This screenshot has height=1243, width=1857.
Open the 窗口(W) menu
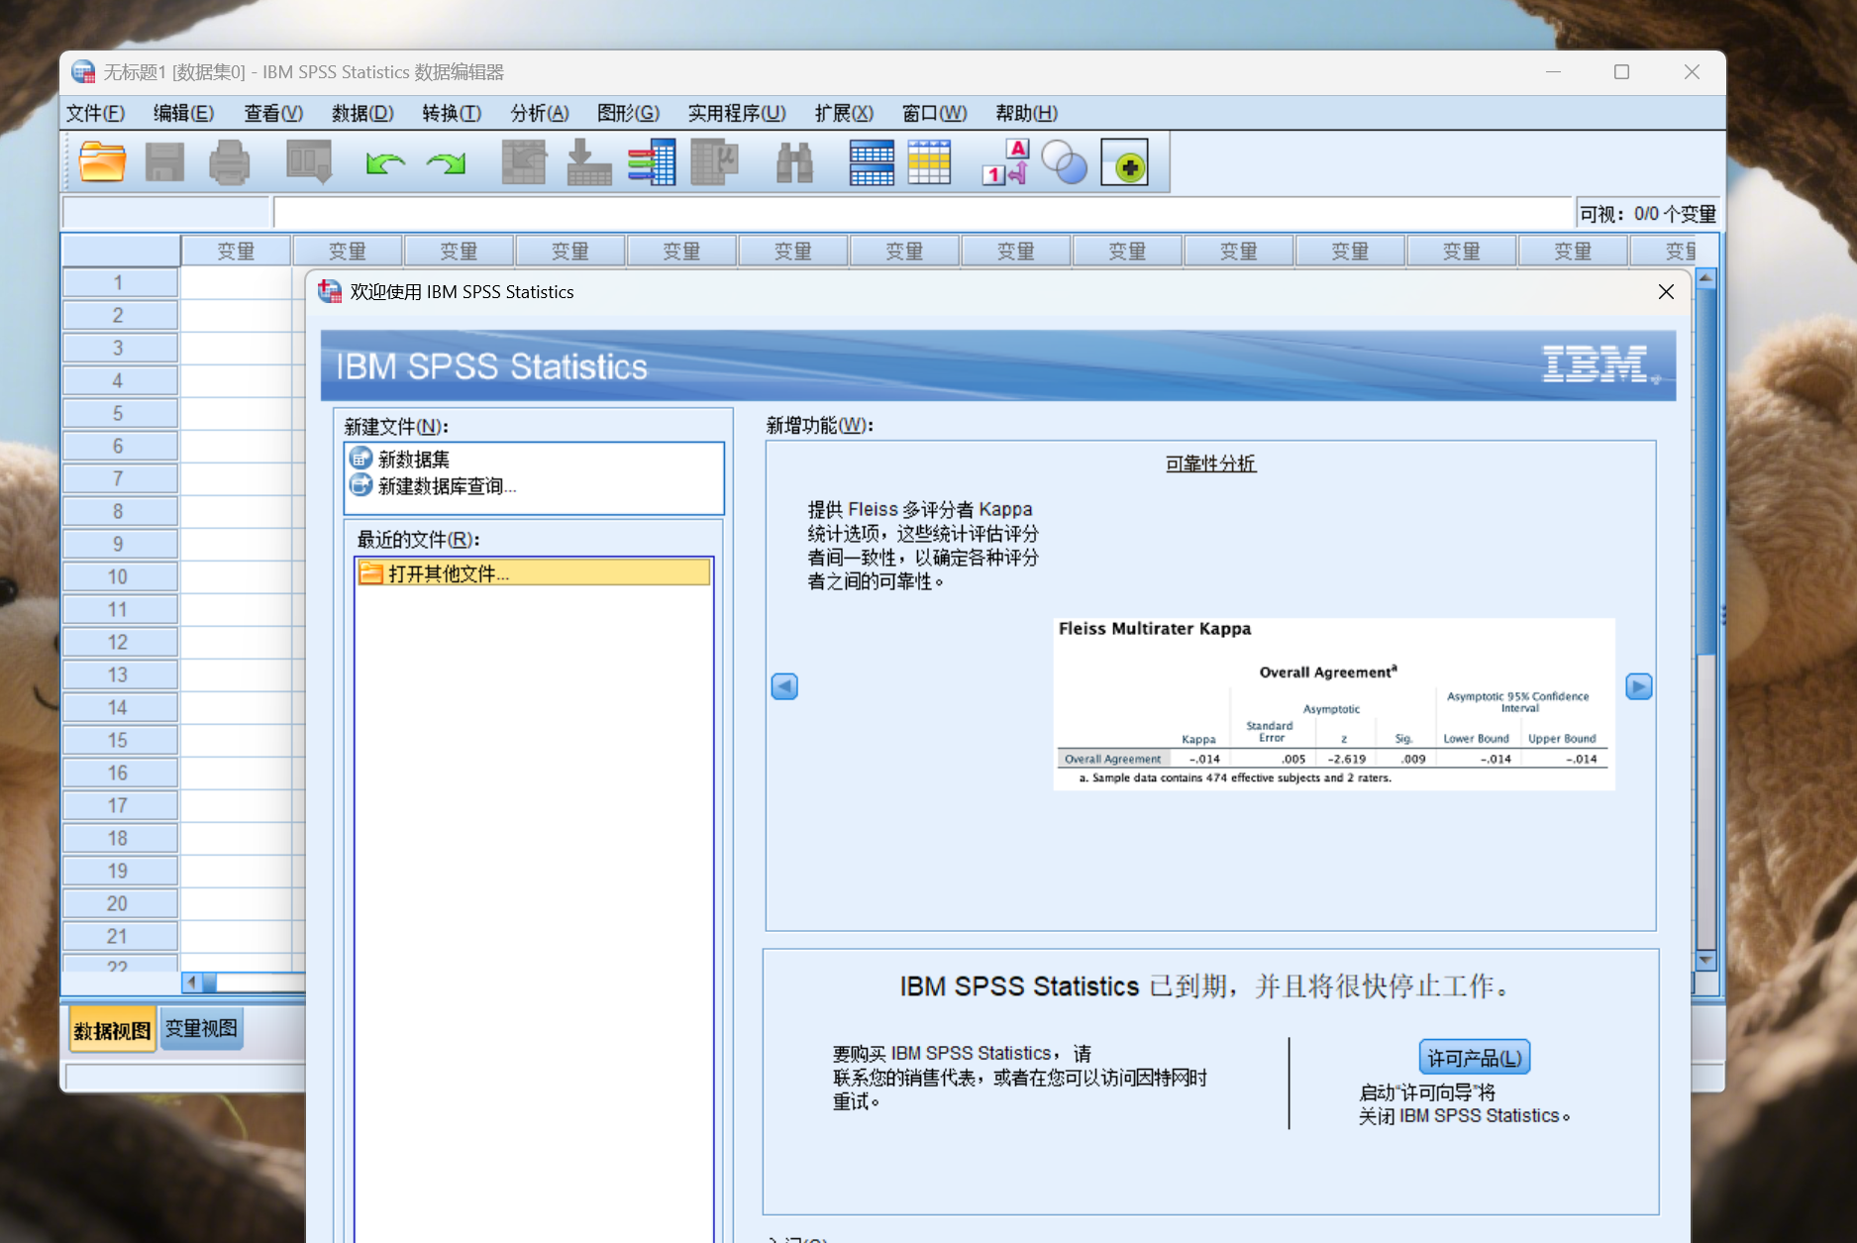tap(934, 113)
